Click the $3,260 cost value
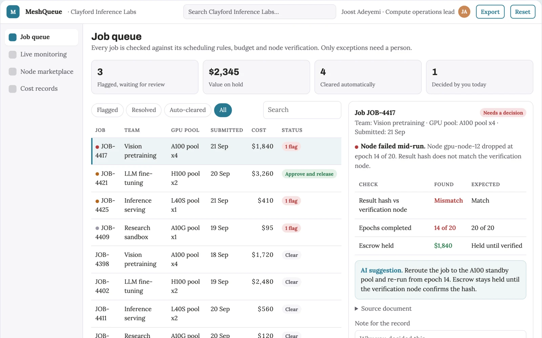 tap(263, 174)
